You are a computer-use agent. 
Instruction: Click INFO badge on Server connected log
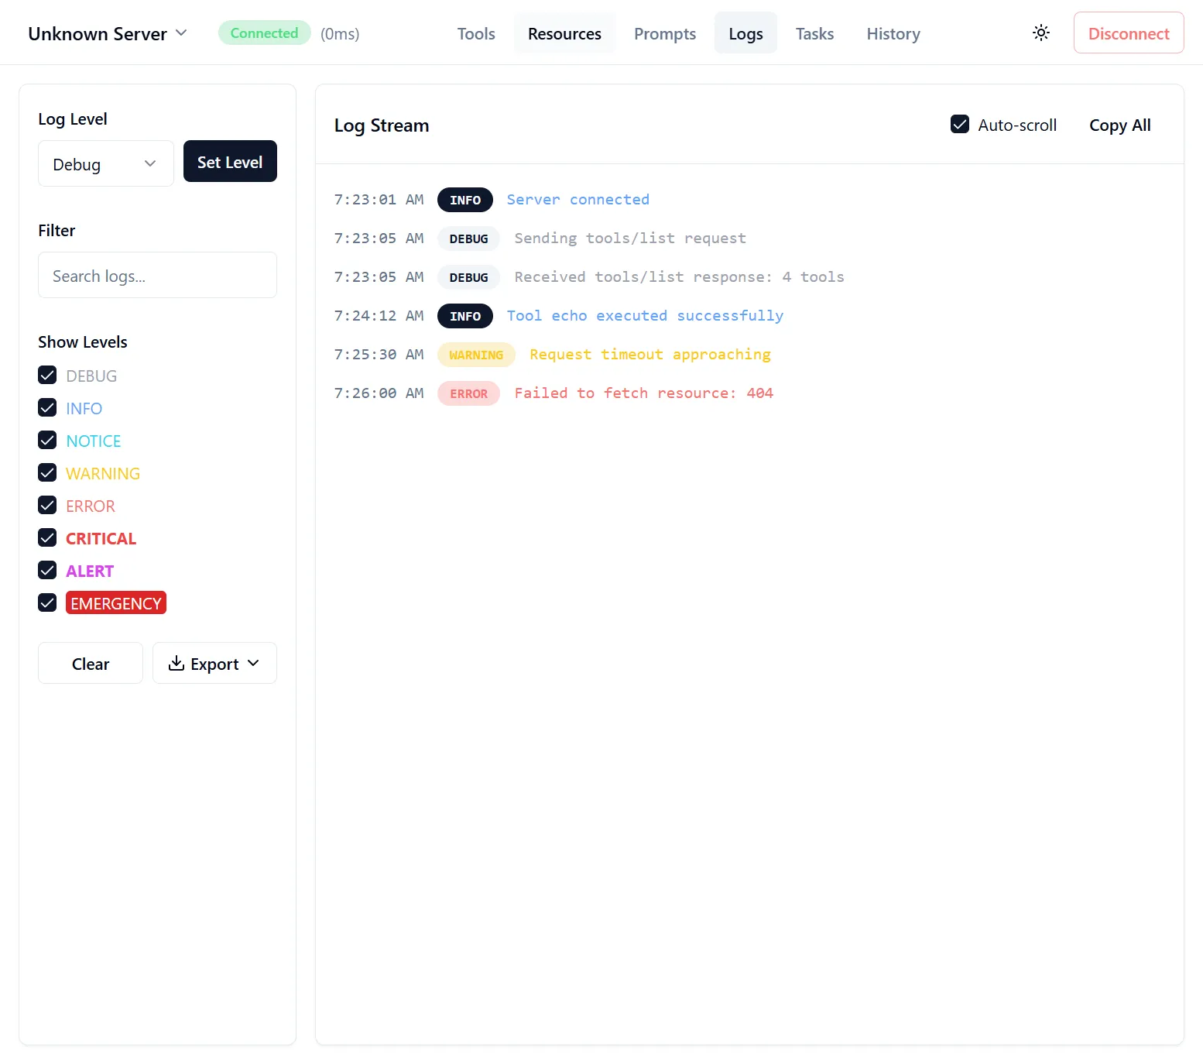click(x=465, y=200)
